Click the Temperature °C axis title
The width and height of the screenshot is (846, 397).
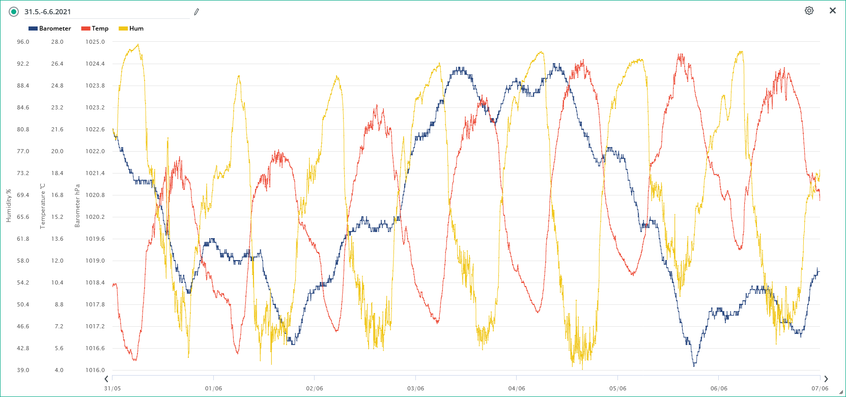[43, 206]
